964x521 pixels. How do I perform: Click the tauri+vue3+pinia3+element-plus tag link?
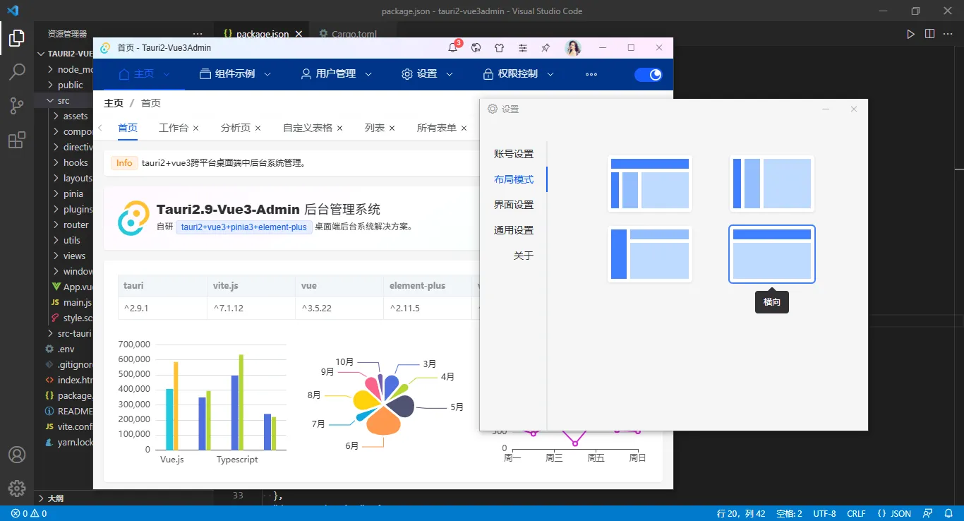click(243, 227)
